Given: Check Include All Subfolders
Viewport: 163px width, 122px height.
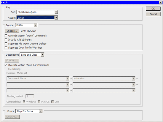Looking at the screenshot, I should (x=6, y=40).
